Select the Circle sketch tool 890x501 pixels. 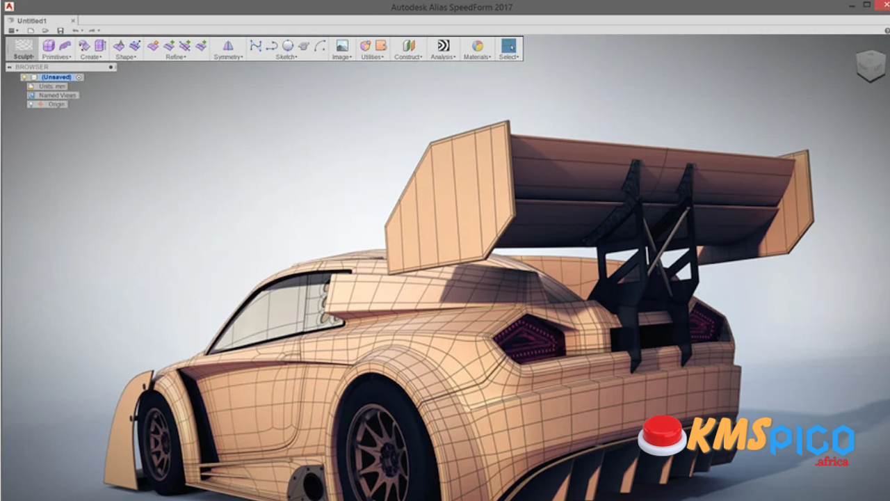[x=288, y=46]
